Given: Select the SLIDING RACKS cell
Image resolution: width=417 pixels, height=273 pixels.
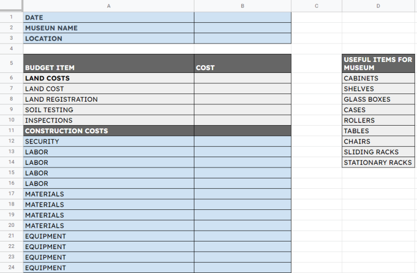Looking at the screenshot, I should click(x=378, y=152).
